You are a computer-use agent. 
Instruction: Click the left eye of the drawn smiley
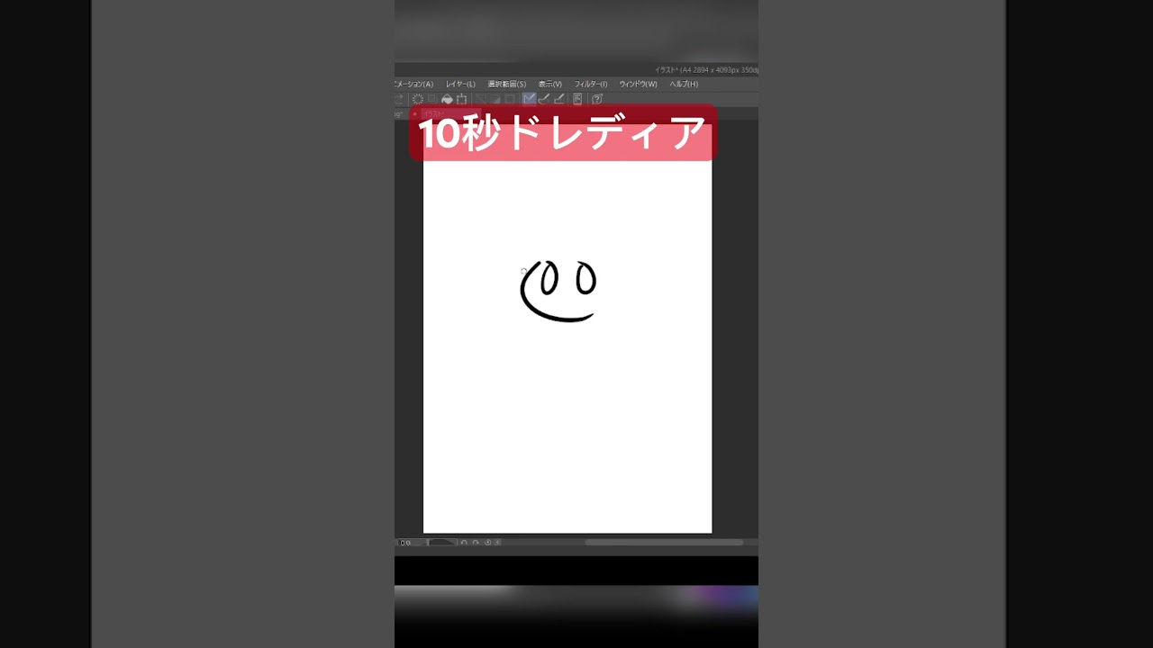click(549, 279)
